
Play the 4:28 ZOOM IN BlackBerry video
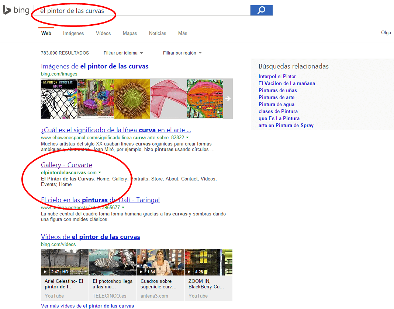208,262
